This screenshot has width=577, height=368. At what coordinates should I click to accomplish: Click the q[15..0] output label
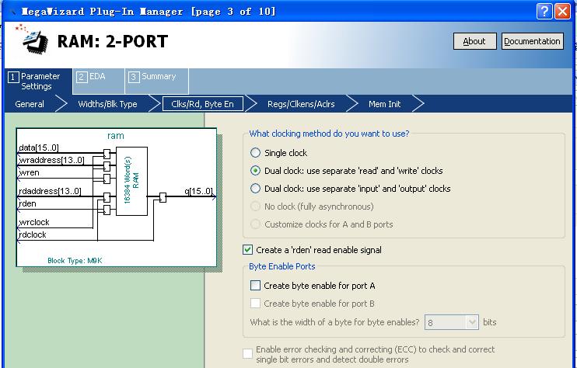199,191
